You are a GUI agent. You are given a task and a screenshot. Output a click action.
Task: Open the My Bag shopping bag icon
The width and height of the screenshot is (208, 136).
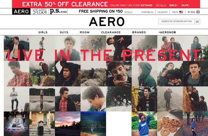tap(198, 12)
